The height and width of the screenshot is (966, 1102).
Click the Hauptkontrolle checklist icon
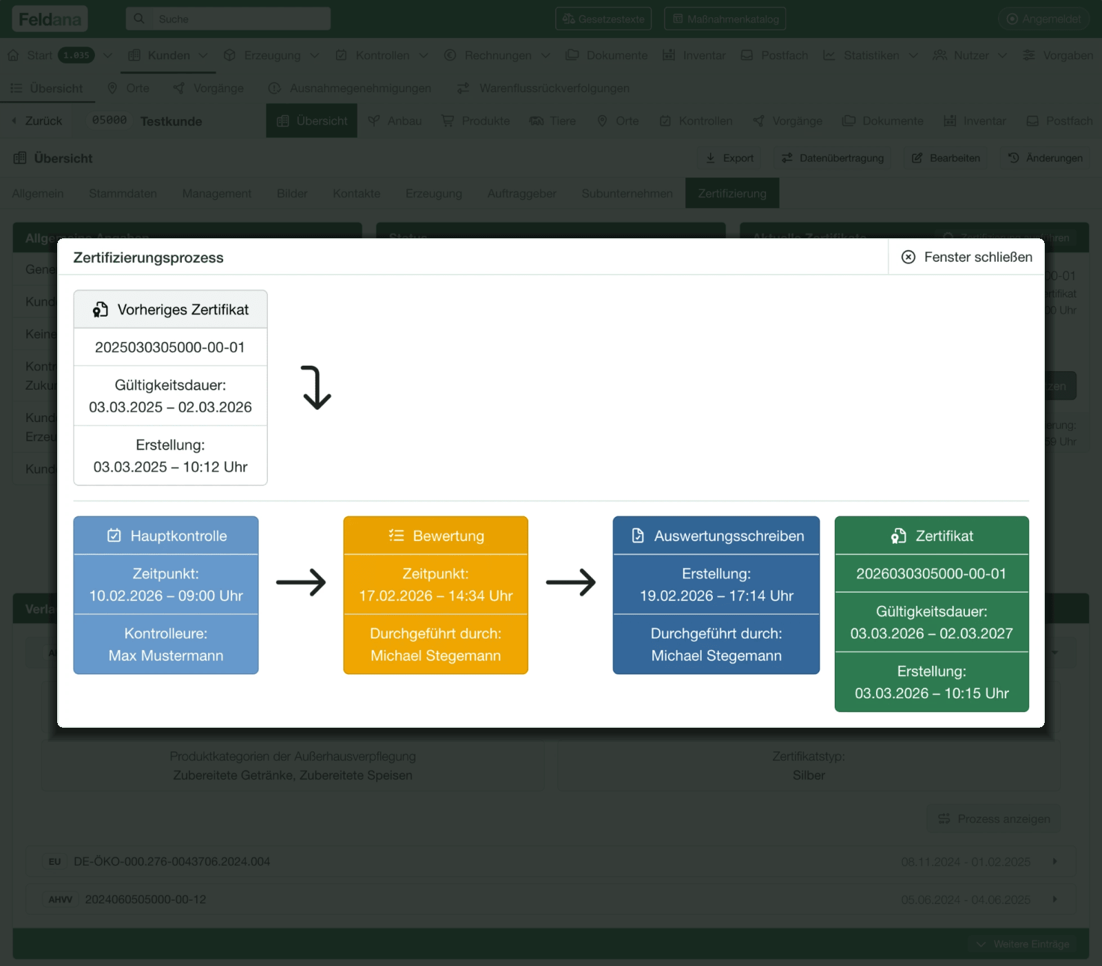click(x=114, y=536)
